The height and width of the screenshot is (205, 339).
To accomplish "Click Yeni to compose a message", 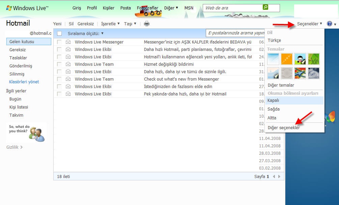I will pyautogui.click(x=57, y=24).
